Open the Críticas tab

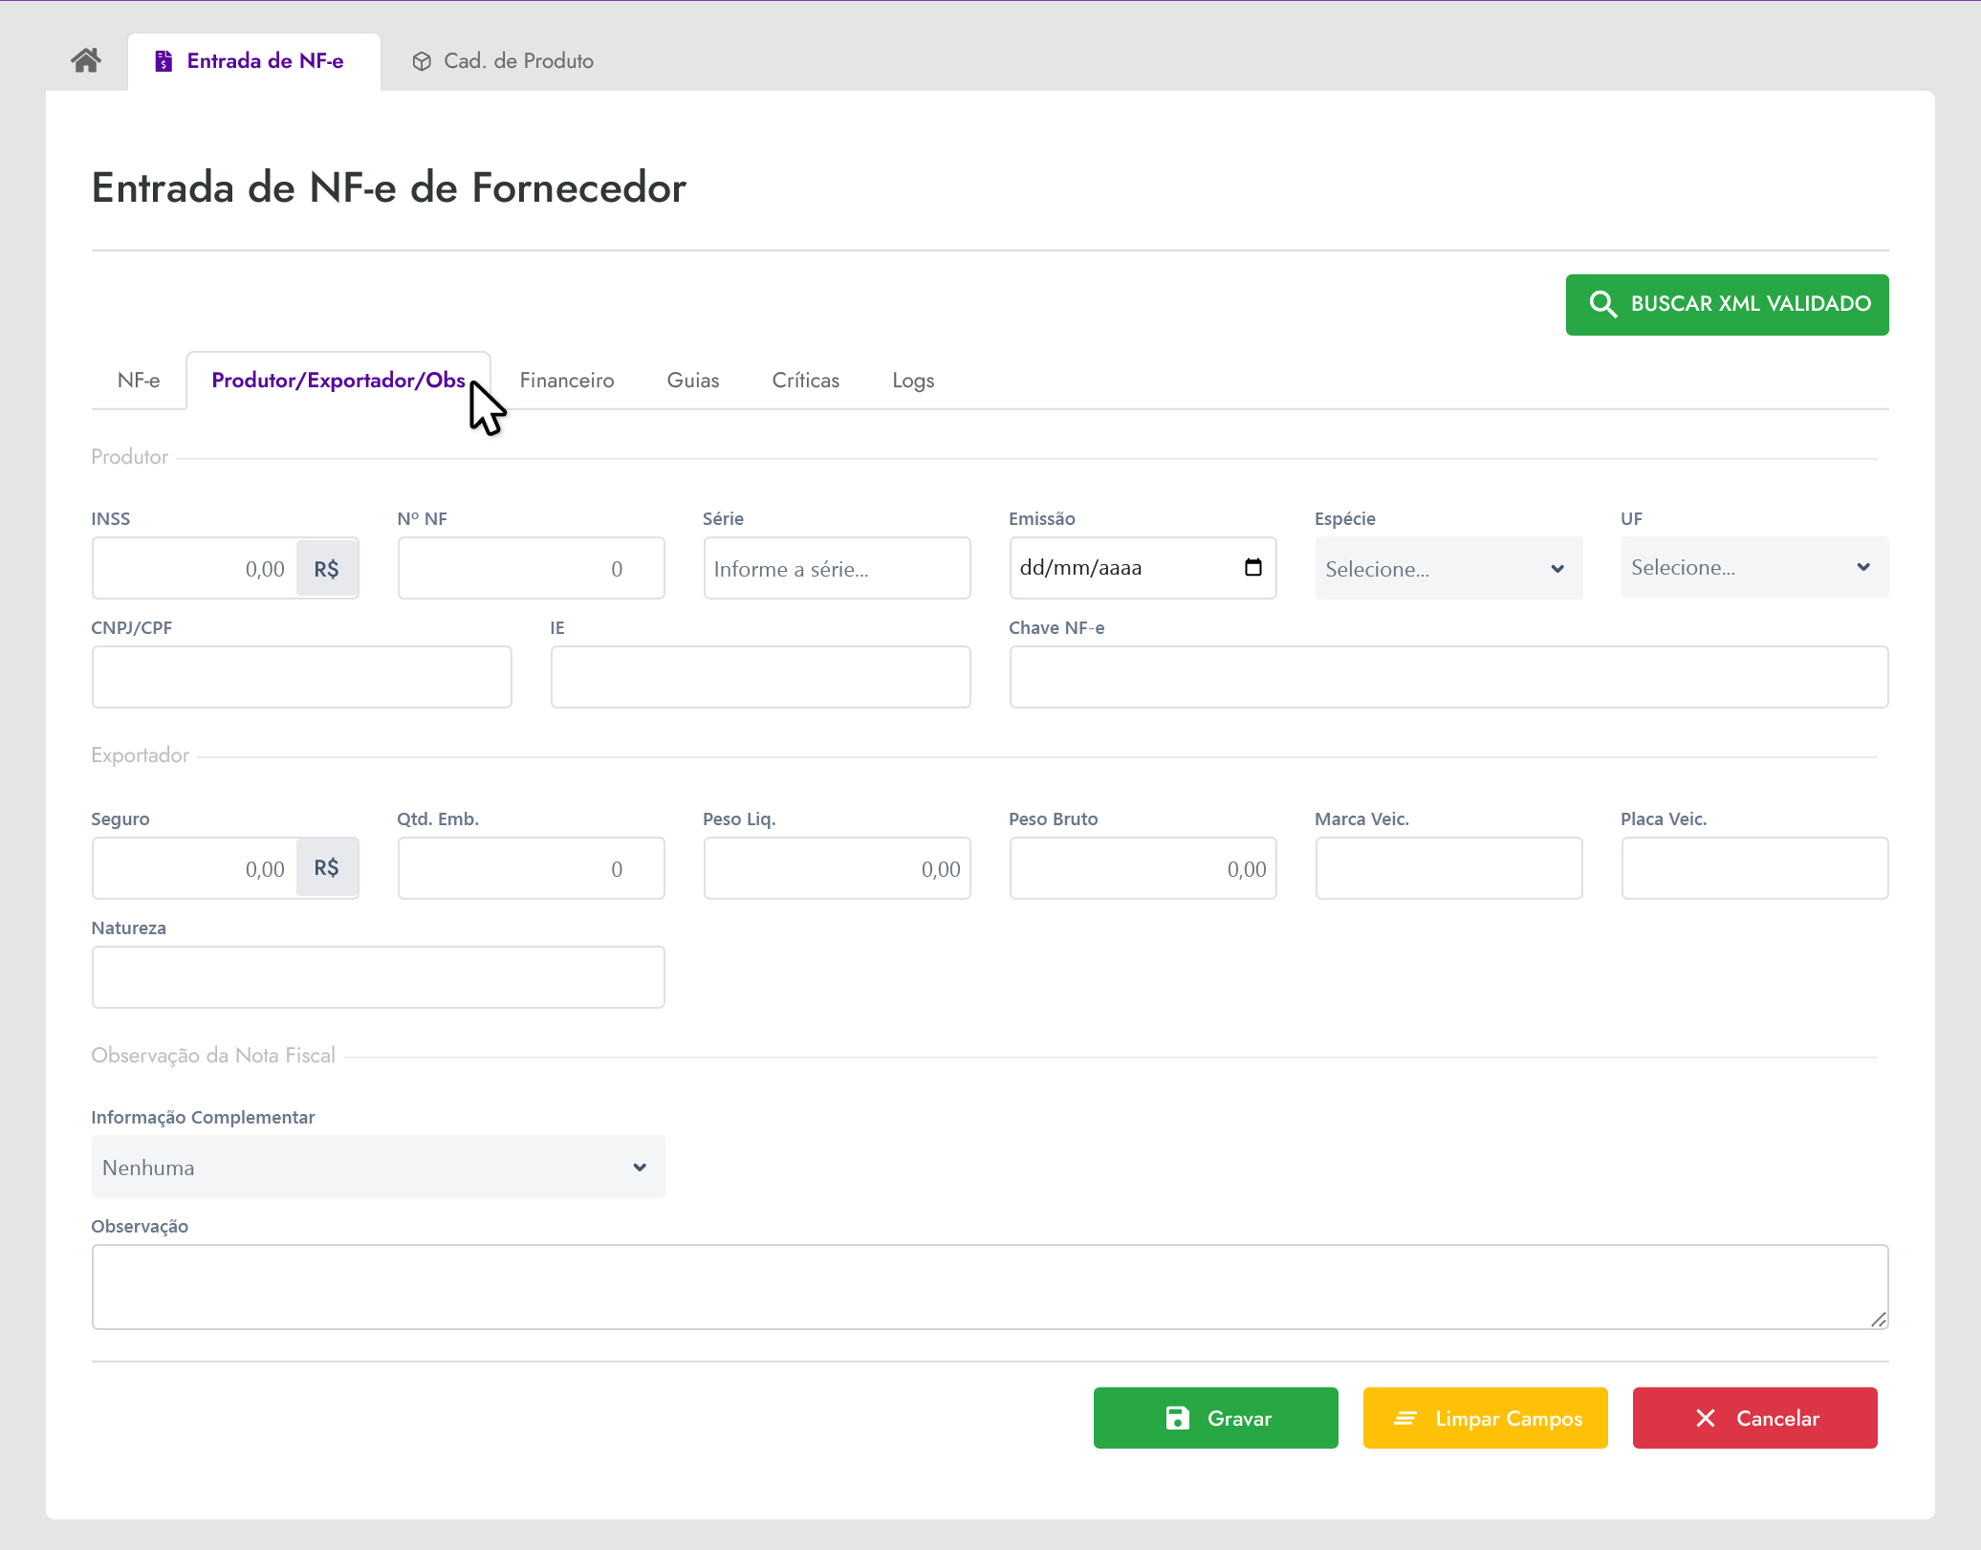click(805, 381)
